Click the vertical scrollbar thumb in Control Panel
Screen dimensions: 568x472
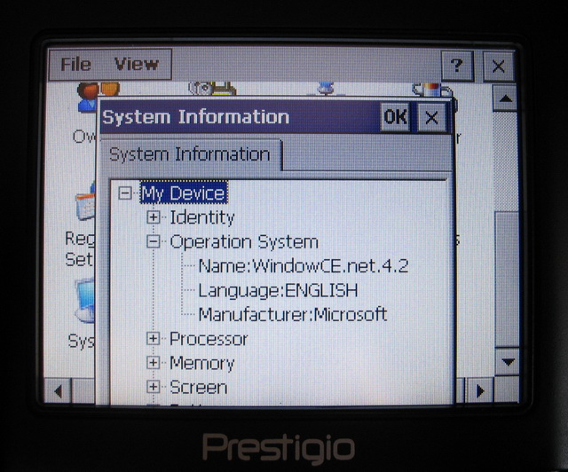(507, 280)
